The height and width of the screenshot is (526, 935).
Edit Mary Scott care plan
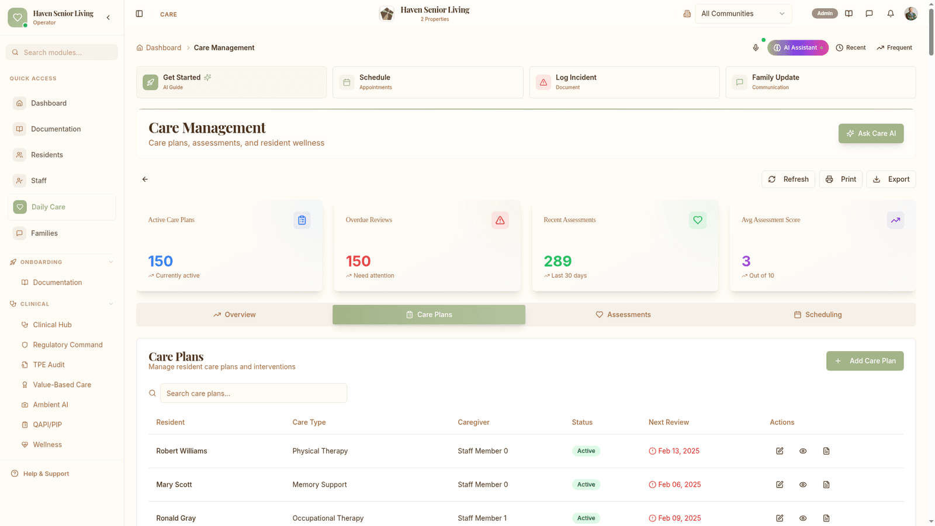(x=780, y=485)
